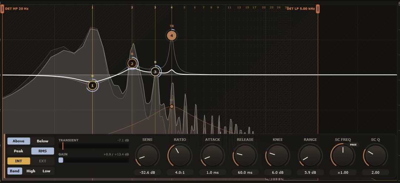
Task: Select band marker 3 in top ruler
Action: 155,7
